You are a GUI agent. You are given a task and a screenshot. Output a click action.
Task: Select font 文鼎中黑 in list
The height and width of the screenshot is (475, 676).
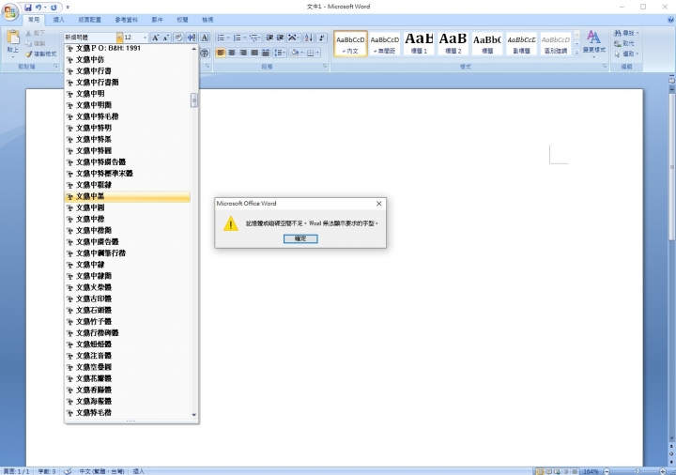click(x=127, y=196)
